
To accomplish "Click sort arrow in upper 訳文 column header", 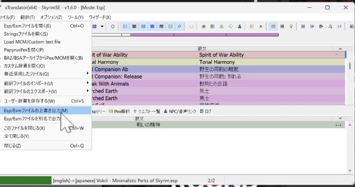I will point(340,49).
